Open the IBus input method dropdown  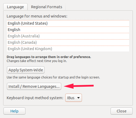click(x=73, y=98)
